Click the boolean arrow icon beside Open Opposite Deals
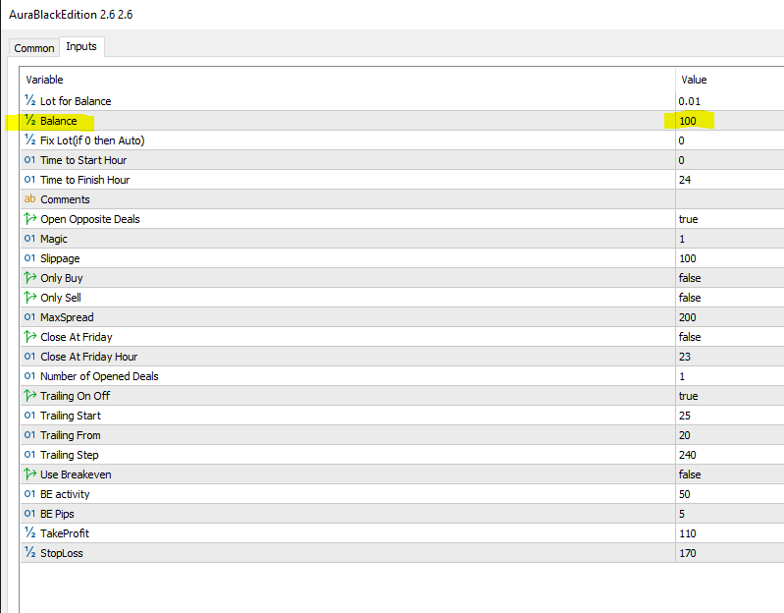The width and height of the screenshot is (784, 613). click(x=29, y=219)
